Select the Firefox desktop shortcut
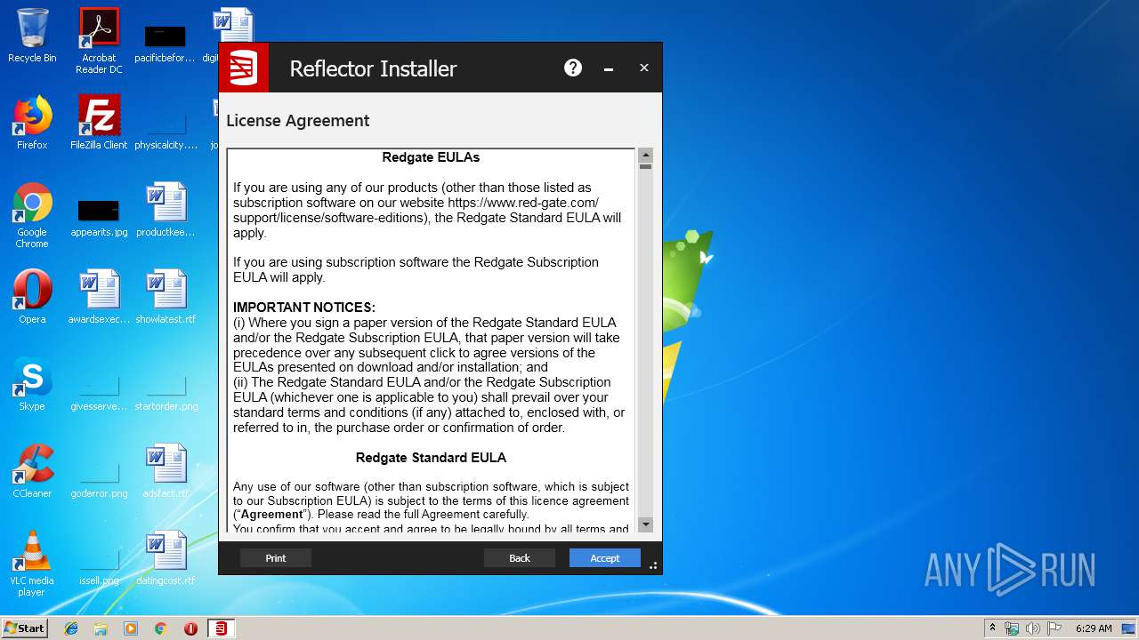 click(32, 123)
